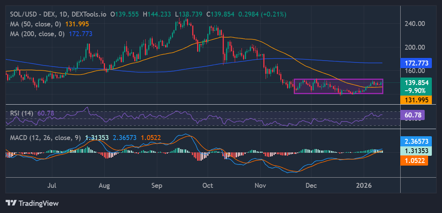The height and width of the screenshot is (213, 442).
Task: Click the 240.00 price scale level
Action: (x=415, y=23)
